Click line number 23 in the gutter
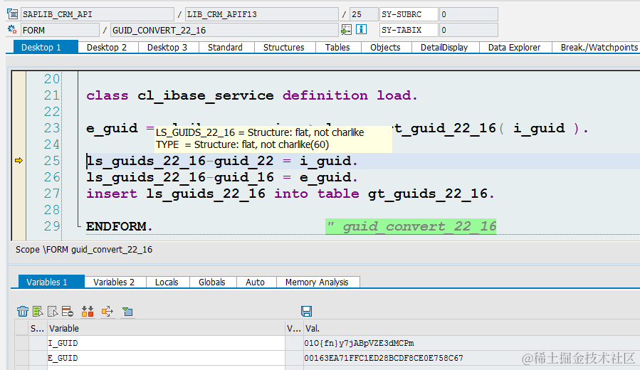Viewport: 640px width, 370px height. click(52, 128)
